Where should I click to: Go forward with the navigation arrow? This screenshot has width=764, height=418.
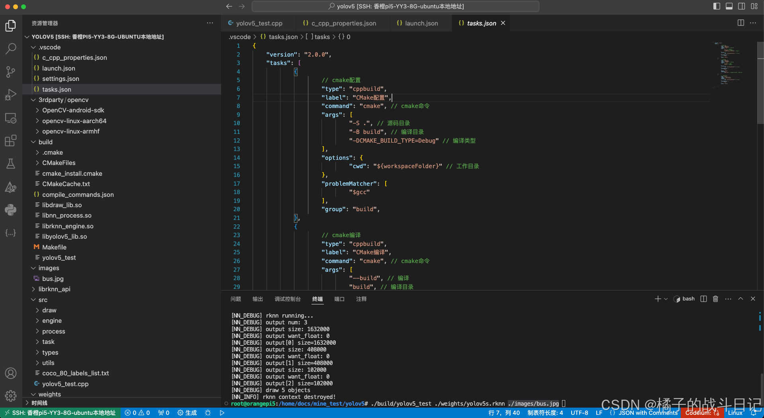[x=242, y=6]
